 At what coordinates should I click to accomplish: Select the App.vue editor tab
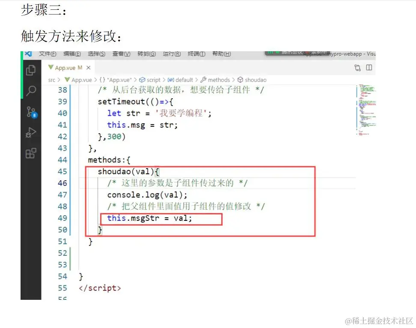[x=69, y=68]
